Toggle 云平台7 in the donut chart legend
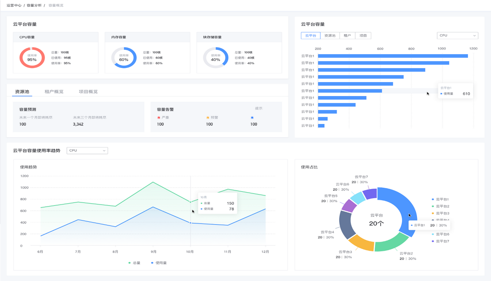 point(440,241)
